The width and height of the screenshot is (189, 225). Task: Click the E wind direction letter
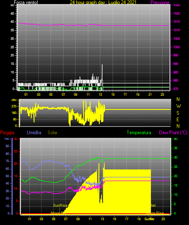coord(178,119)
